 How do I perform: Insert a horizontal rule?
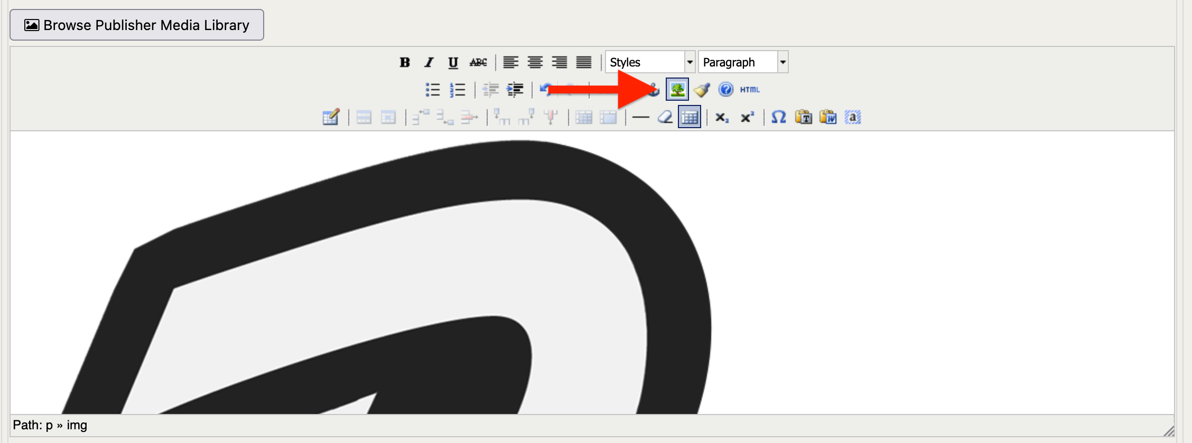click(640, 117)
